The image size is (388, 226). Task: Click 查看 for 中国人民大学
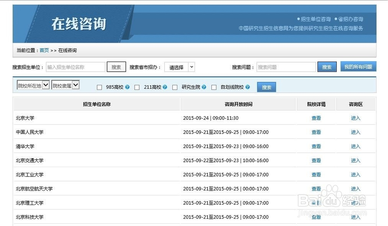point(316,132)
